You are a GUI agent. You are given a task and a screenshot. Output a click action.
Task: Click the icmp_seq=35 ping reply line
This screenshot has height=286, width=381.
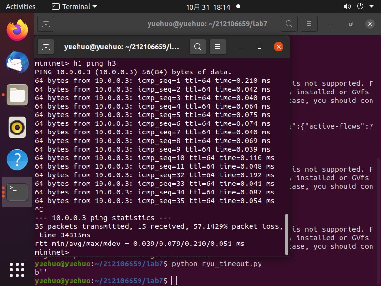(x=154, y=201)
